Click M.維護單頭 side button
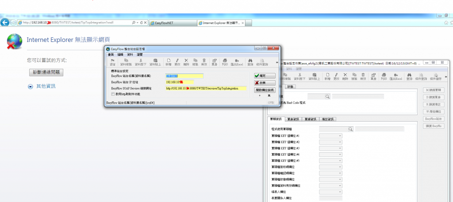Image resolution: width=453 pixels, height=202 pixels. [x=434, y=90]
